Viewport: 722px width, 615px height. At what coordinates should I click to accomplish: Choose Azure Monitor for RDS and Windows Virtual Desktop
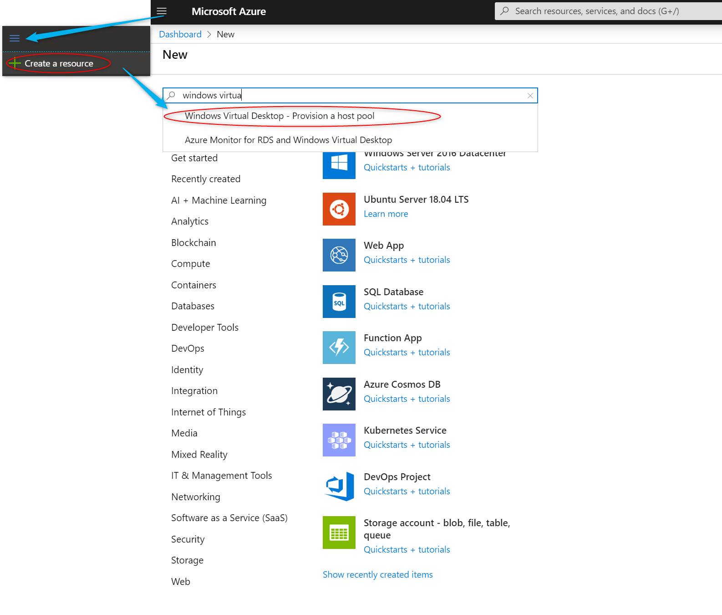coord(288,140)
